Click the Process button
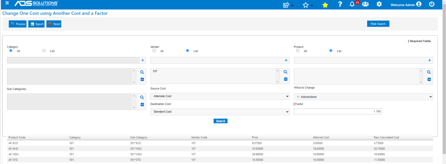This screenshot has width=446, height=164. [x=18, y=24]
